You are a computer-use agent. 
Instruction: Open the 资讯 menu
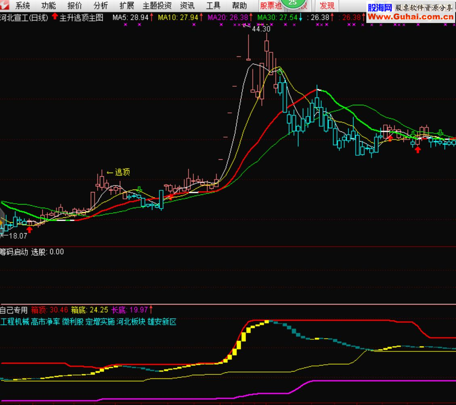pos(187,6)
